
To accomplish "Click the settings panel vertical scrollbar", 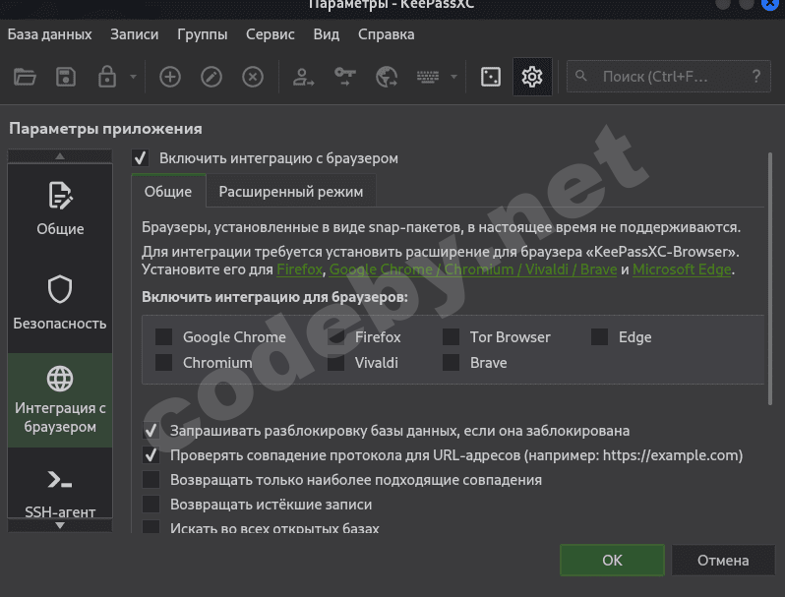I will (770, 279).
